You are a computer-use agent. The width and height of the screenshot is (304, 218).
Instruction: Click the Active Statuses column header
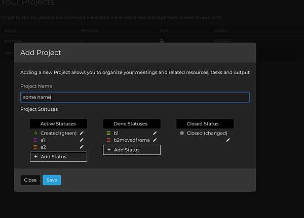58,123
